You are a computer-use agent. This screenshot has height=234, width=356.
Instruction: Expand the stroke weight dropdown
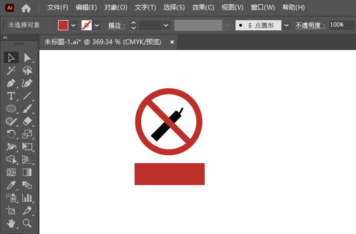[x=166, y=25]
